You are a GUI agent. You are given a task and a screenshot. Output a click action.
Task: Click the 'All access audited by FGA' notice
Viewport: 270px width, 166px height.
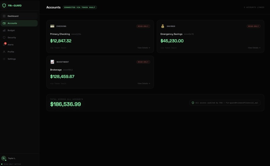tap(225, 103)
